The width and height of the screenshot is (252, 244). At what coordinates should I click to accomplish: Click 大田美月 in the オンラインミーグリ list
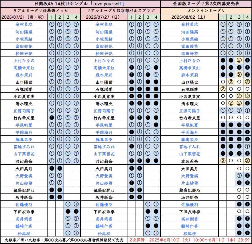tap(190, 169)
